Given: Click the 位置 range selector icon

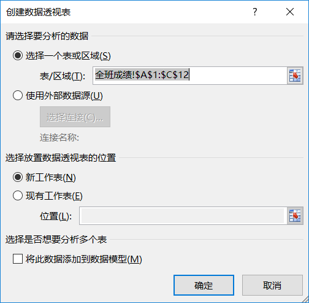Looking at the screenshot, I should pos(295,216).
